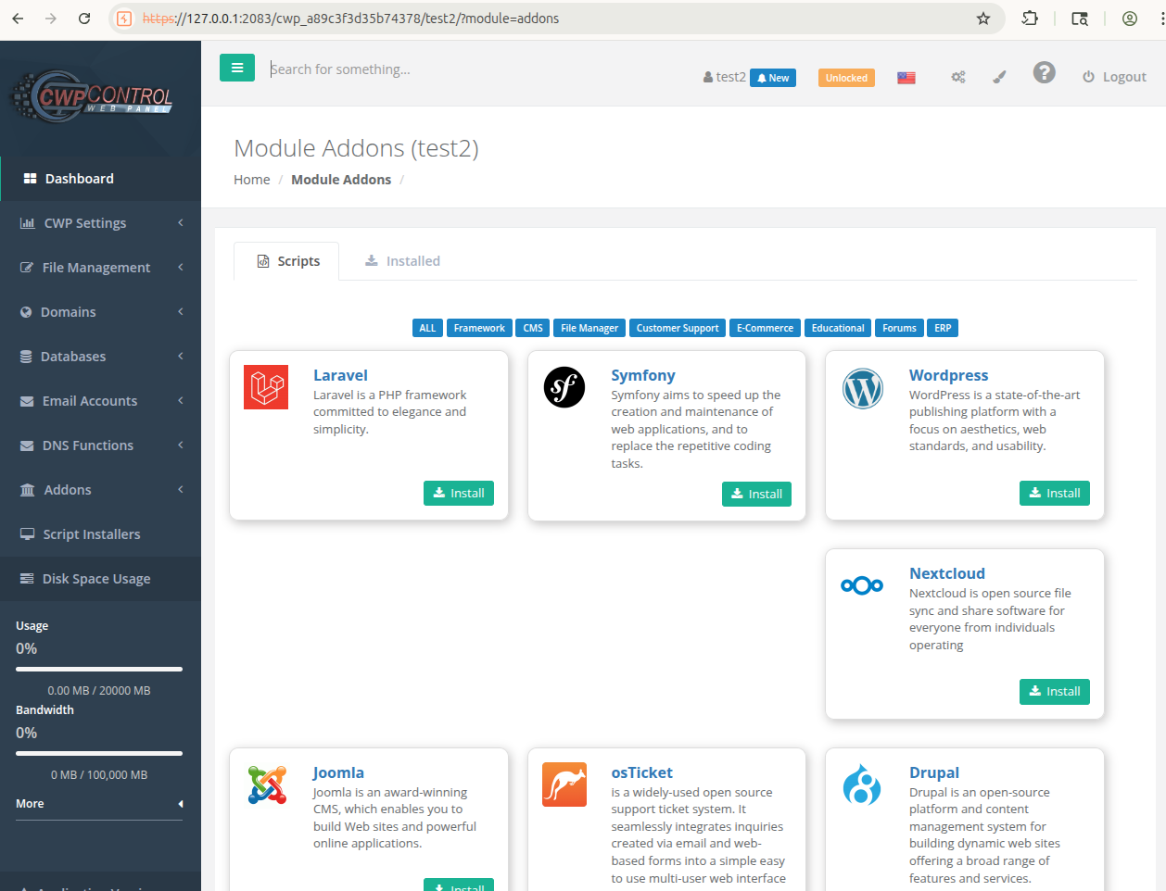This screenshot has height=891, width=1166.
Task: Click the disk Usage progress bar
Action: pos(99,669)
